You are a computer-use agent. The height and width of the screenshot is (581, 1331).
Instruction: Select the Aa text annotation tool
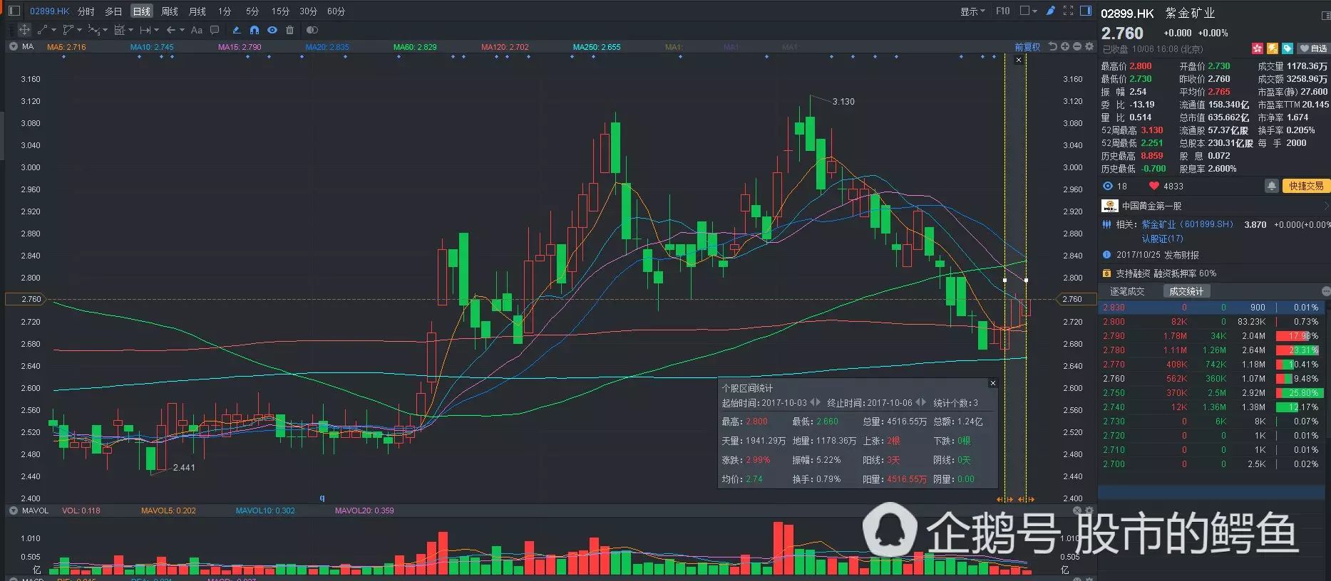click(x=197, y=30)
